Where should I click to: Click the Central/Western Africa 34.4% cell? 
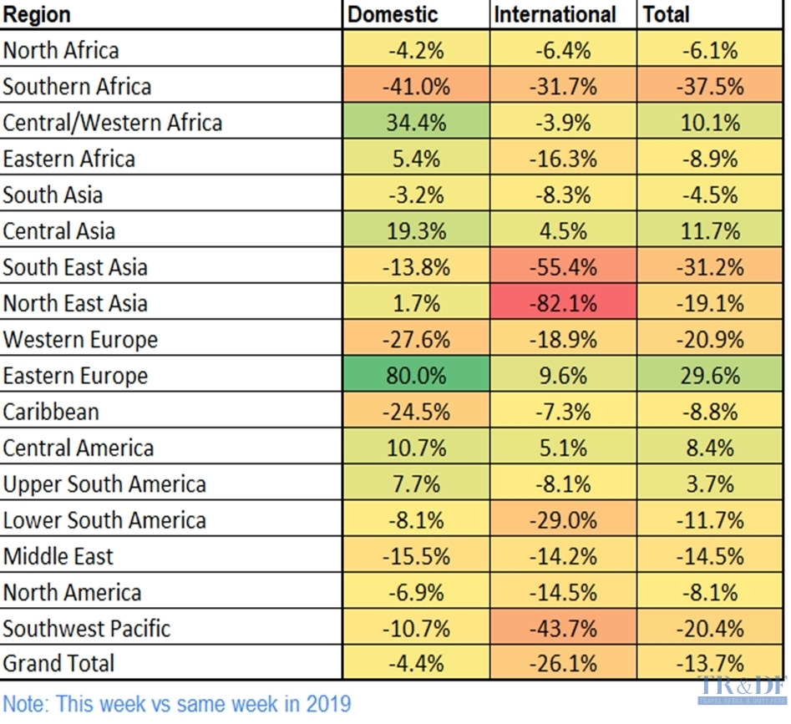pos(416,123)
